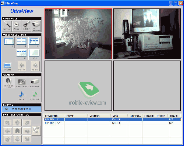Click the Play control button
The height and width of the screenshot is (146, 184).
point(17,26)
